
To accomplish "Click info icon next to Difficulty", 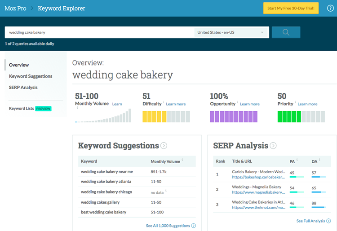I will [164, 102].
